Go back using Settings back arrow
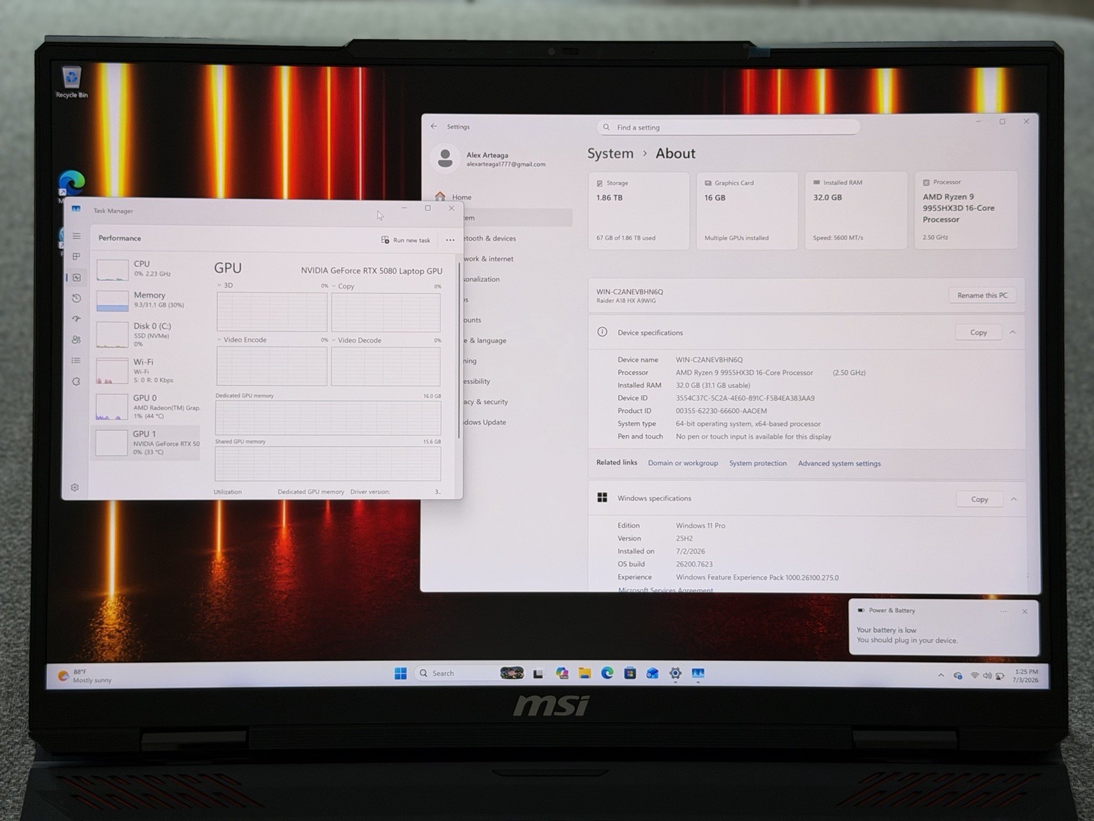 pos(434,127)
